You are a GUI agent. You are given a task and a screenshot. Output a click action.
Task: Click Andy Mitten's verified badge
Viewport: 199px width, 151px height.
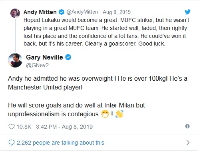(x=62, y=12)
